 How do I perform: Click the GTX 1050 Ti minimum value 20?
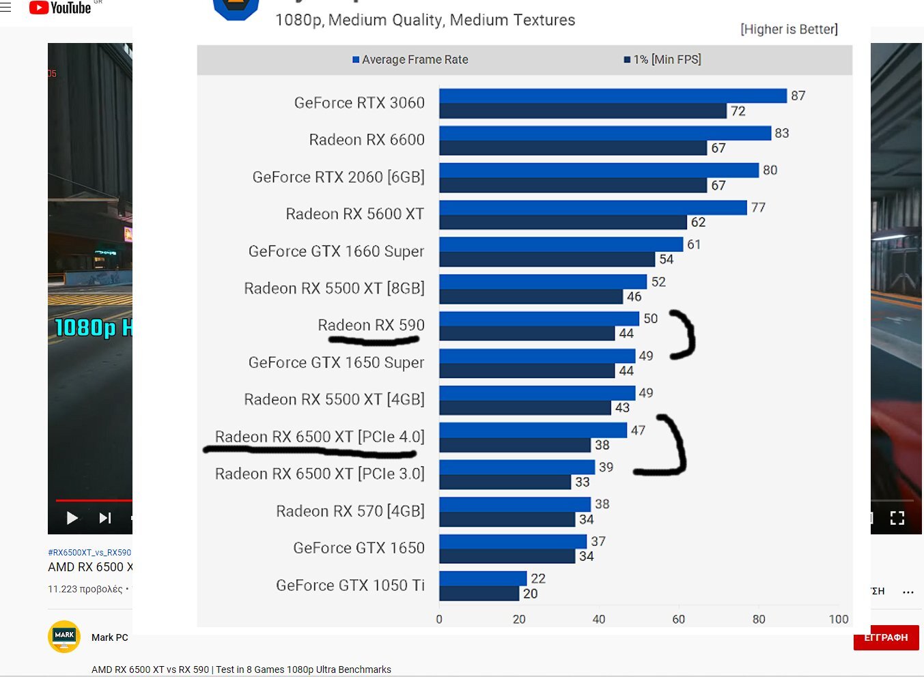pos(530,594)
